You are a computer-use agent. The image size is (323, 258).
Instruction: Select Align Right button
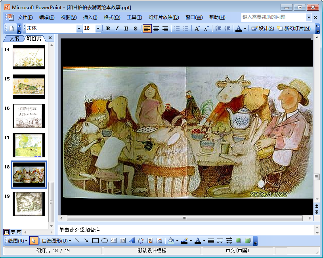(165, 29)
